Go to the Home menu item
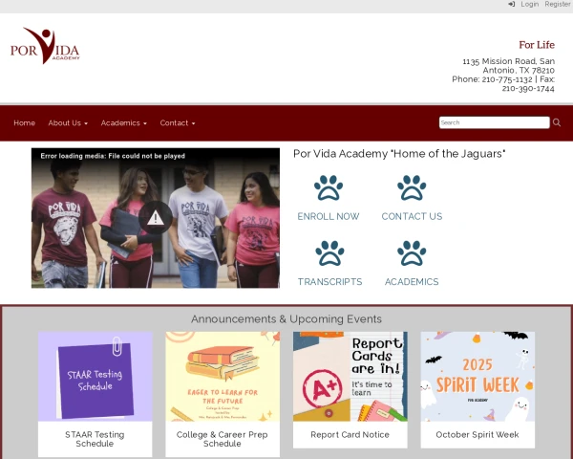 (25, 123)
